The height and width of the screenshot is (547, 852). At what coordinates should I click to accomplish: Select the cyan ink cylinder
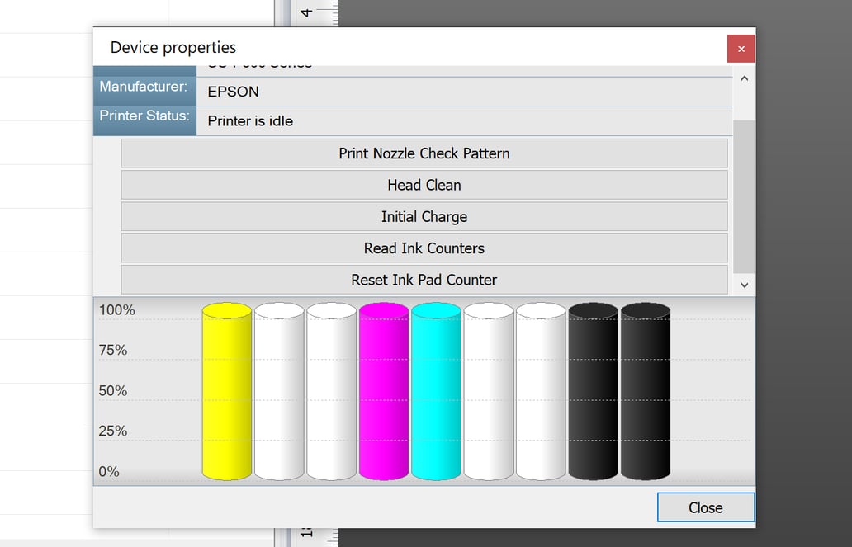point(436,392)
